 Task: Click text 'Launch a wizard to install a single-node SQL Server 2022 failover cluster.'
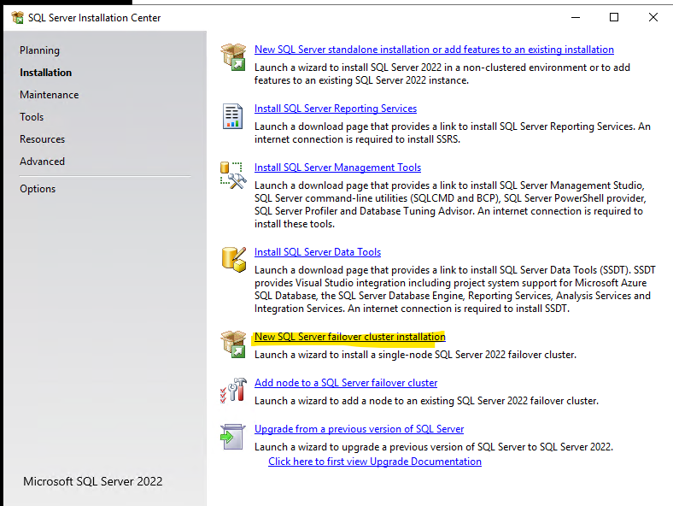(x=415, y=355)
